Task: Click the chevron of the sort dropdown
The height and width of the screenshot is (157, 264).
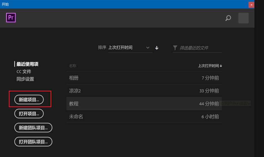Action: coord(148,48)
